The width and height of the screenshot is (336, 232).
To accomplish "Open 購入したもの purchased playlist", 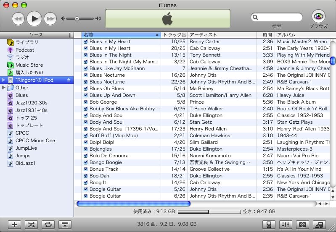I will click(x=37, y=73).
